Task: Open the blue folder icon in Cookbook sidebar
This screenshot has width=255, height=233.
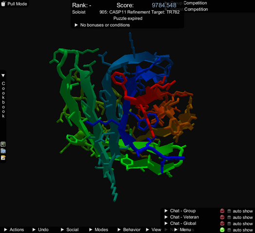Action: (3, 151)
